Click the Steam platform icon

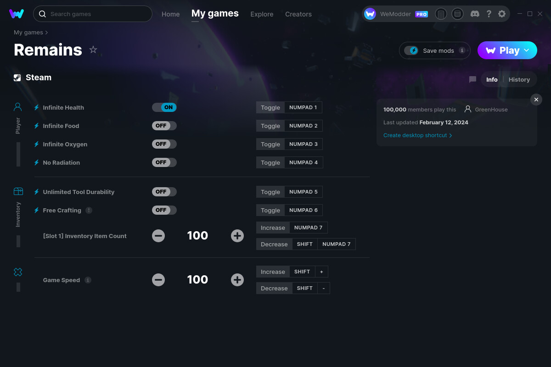click(17, 77)
